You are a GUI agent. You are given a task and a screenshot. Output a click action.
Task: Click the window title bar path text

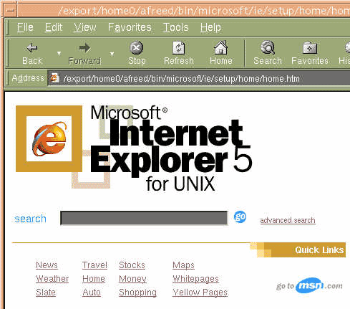(204, 11)
